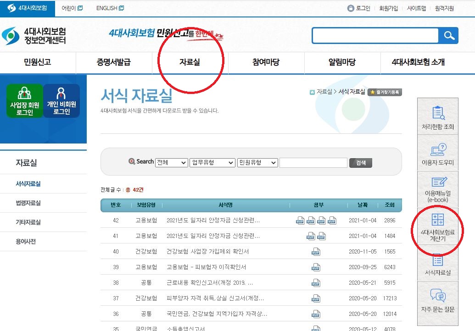Download HWP file for row 38
475x331 pixels.
[x=316, y=283]
